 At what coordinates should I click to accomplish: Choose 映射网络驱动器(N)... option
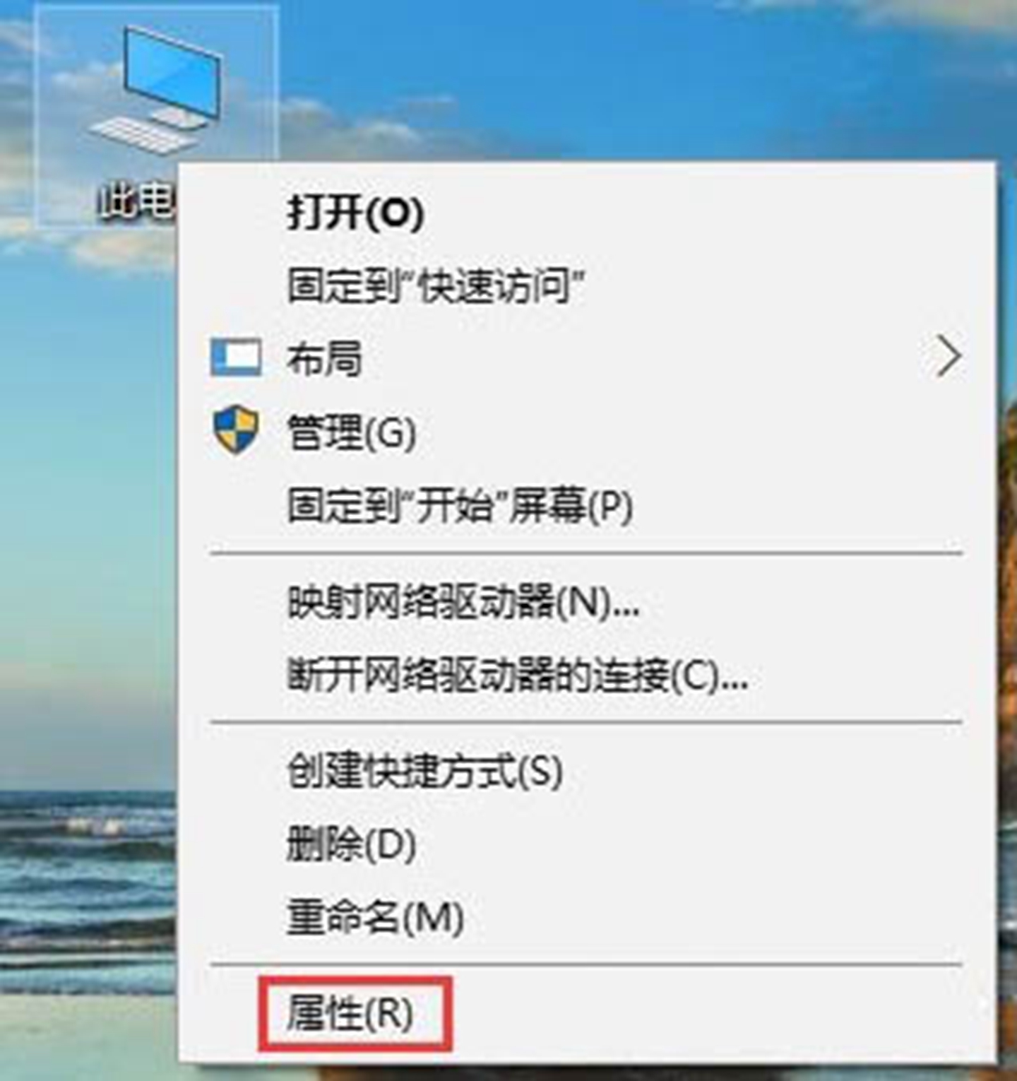463,603
